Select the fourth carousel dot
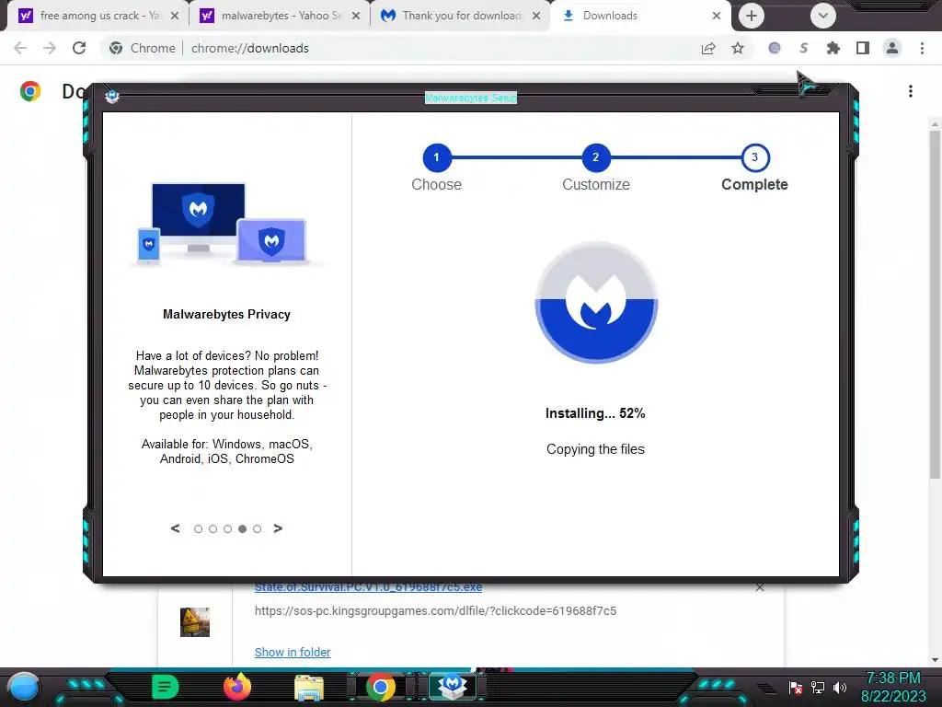Viewport: 942px width, 707px height. 242,529
